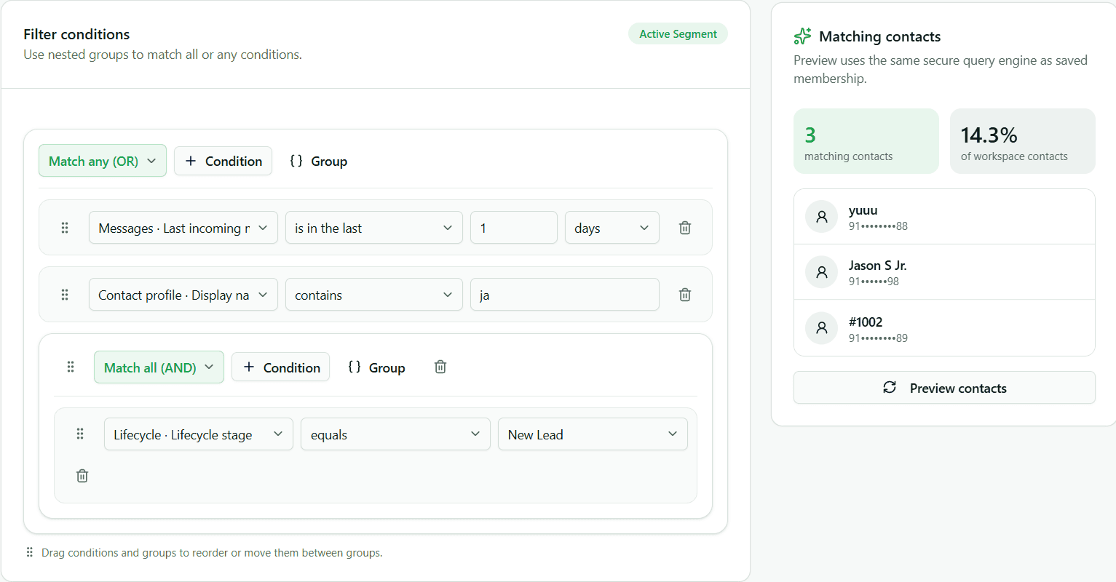
Task: Open the days unit dropdown
Action: click(x=612, y=228)
